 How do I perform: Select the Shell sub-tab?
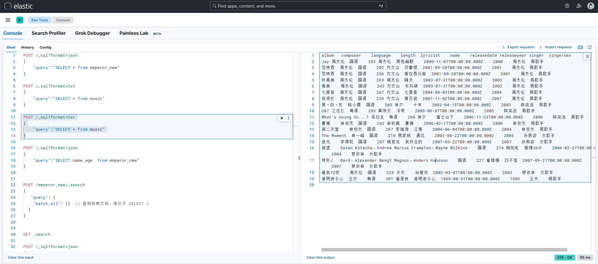click(11, 47)
